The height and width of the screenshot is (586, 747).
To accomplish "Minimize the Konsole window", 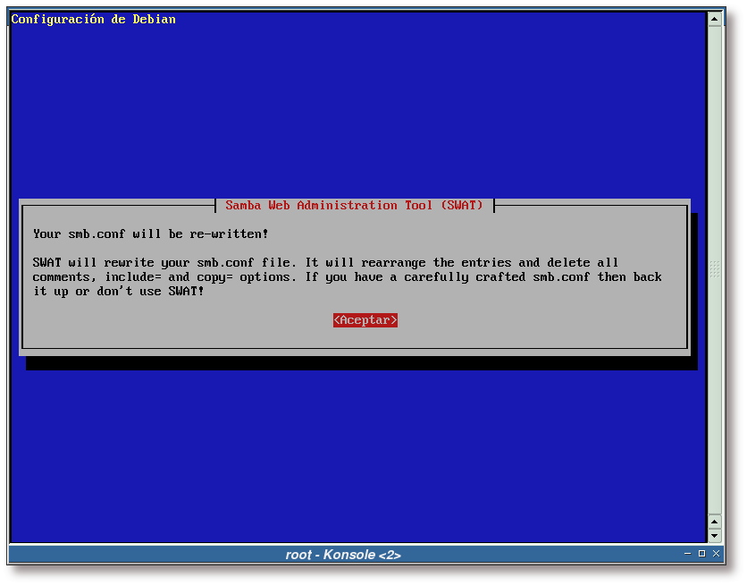I will (x=687, y=554).
